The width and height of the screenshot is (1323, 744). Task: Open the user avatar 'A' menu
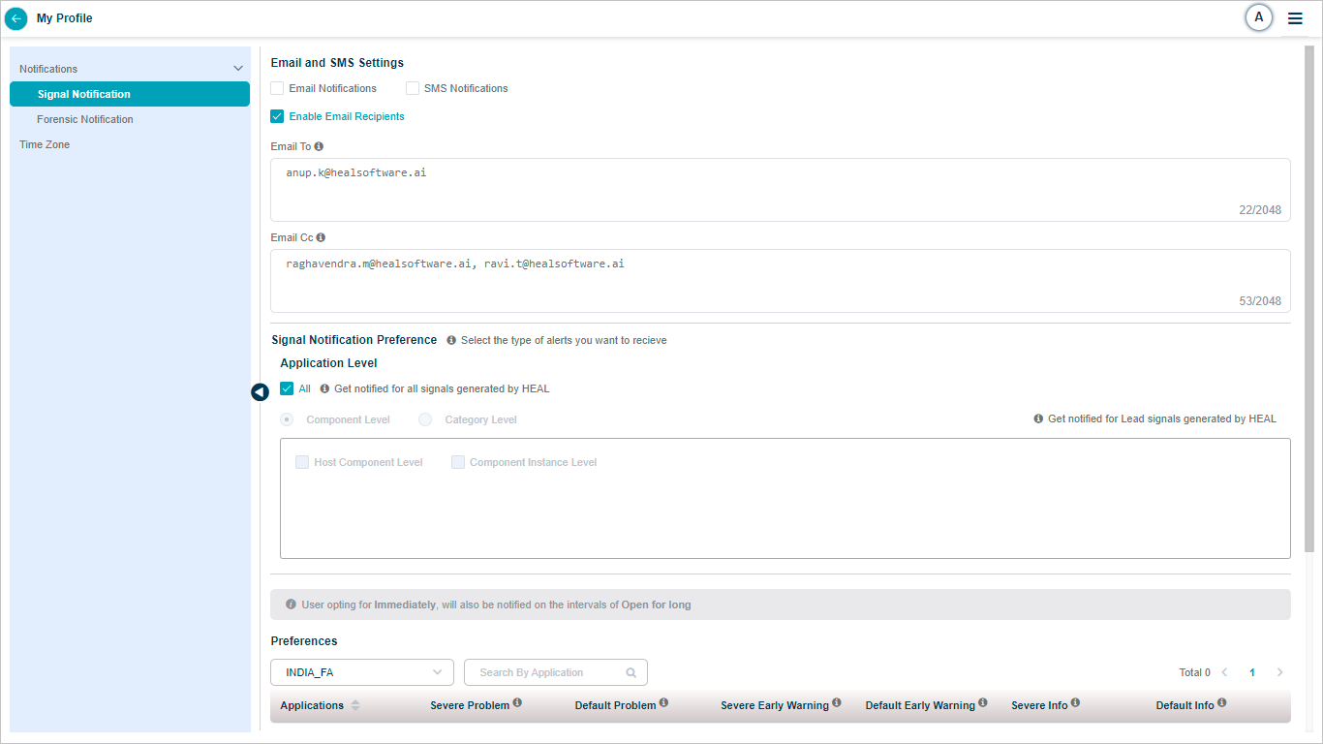coord(1258,17)
